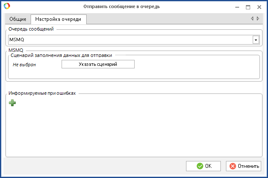Click the Указать сценарий button
The width and height of the screenshot is (268, 178).
98,64
